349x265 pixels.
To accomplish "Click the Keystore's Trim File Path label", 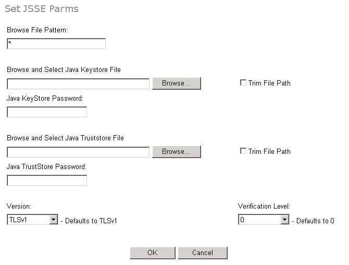I will click(269, 83).
